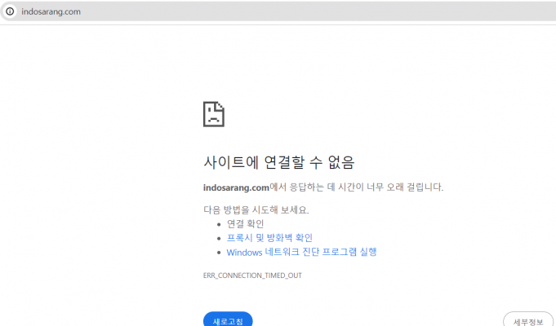
Task: Click the bullet before 연결 확인
Action: pos(219,224)
